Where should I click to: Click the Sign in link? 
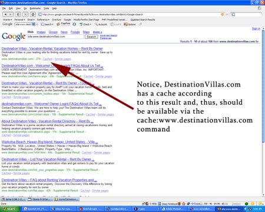pyautogui.click(x=256, y=28)
